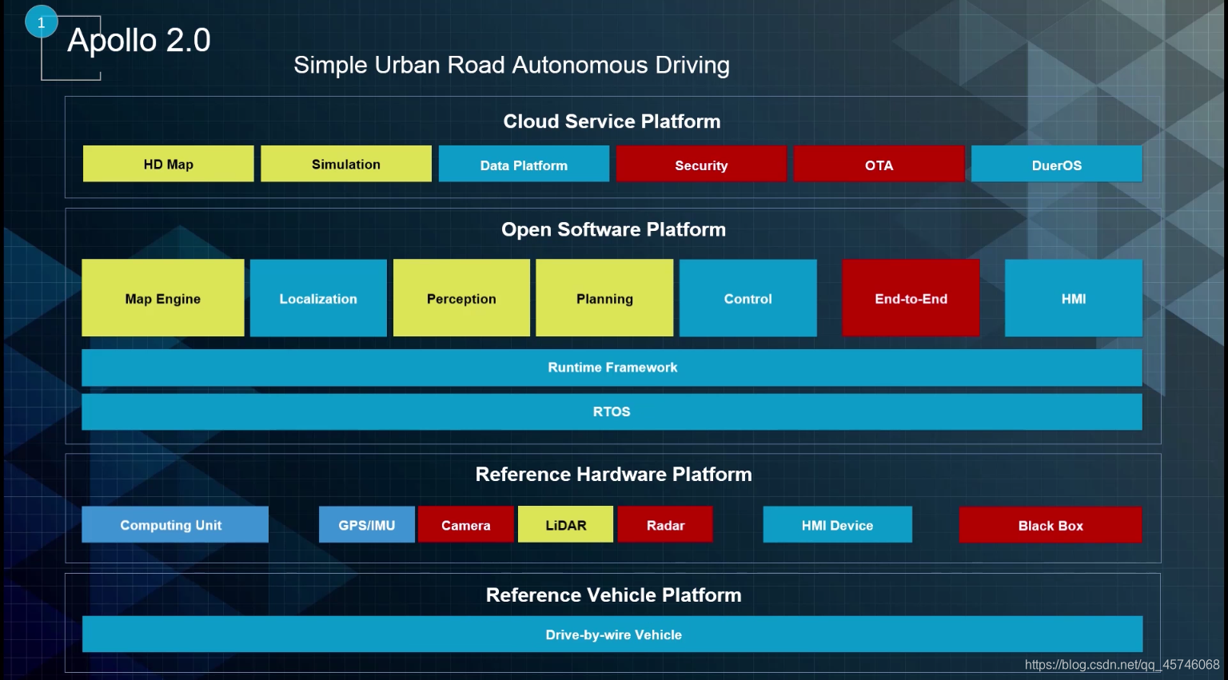
Task: Click the Cloud Service Platform heading
Action: click(x=612, y=121)
